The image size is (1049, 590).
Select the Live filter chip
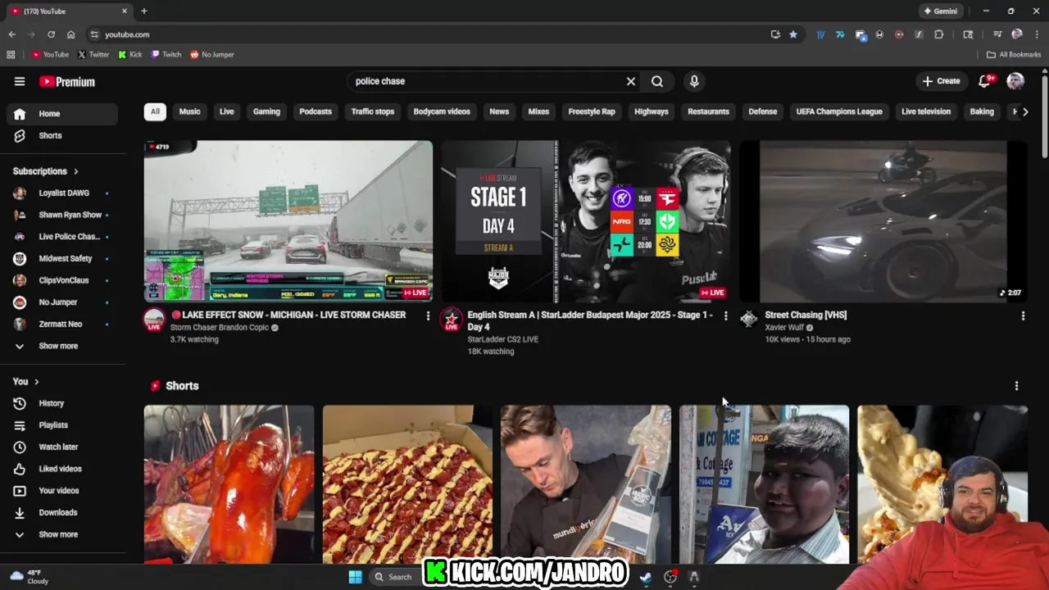[227, 111]
